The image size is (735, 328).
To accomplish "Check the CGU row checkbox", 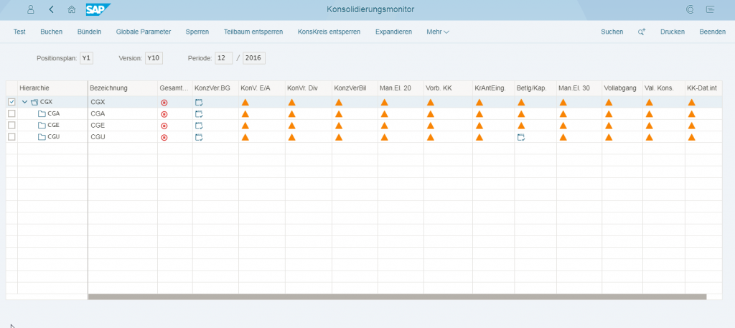I will pyautogui.click(x=11, y=137).
